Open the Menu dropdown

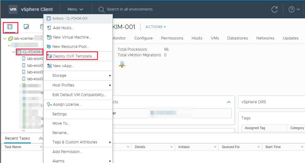pos(75,9)
